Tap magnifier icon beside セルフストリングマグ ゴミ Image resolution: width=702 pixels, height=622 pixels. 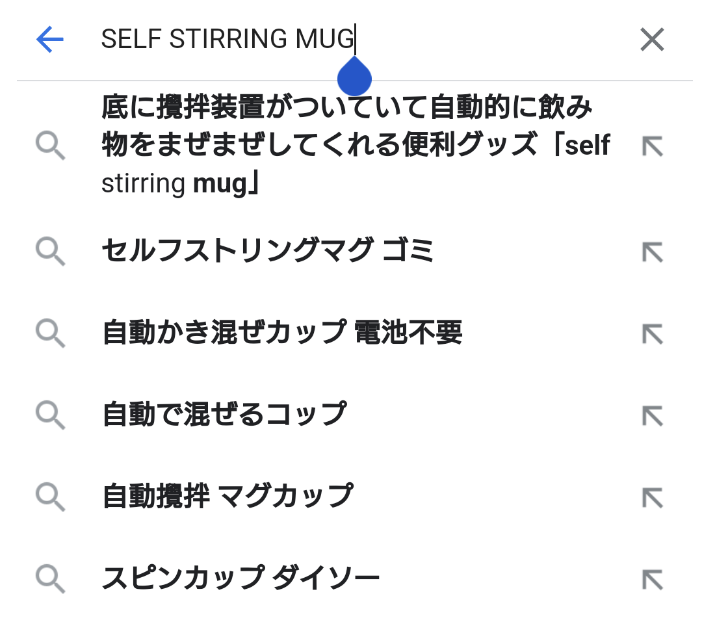(50, 251)
